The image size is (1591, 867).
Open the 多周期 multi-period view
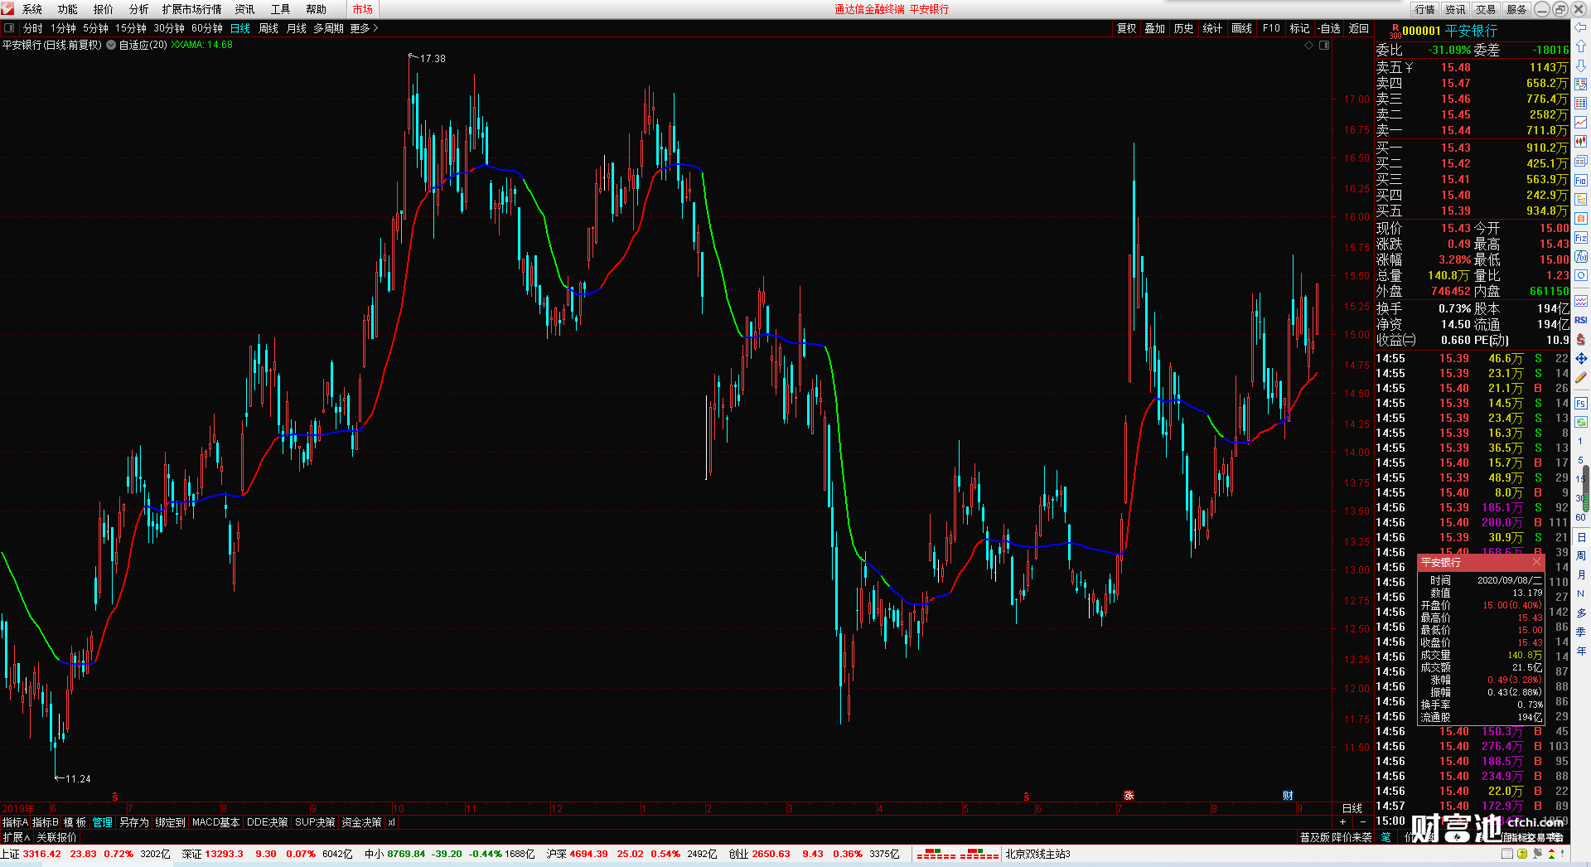click(x=328, y=28)
